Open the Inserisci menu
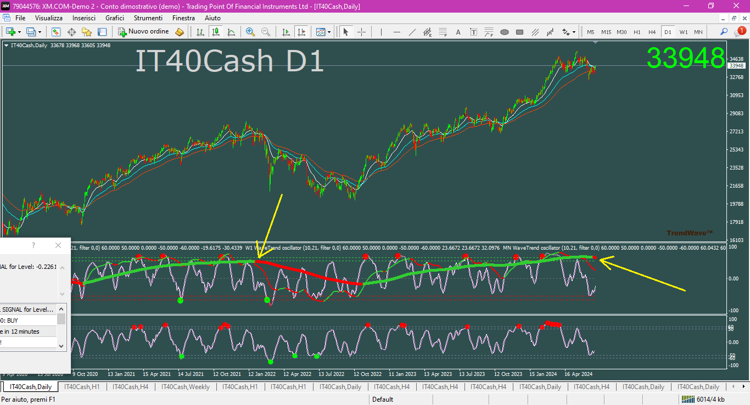Screen dimensions: 750x405 click(x=84, y=18)
